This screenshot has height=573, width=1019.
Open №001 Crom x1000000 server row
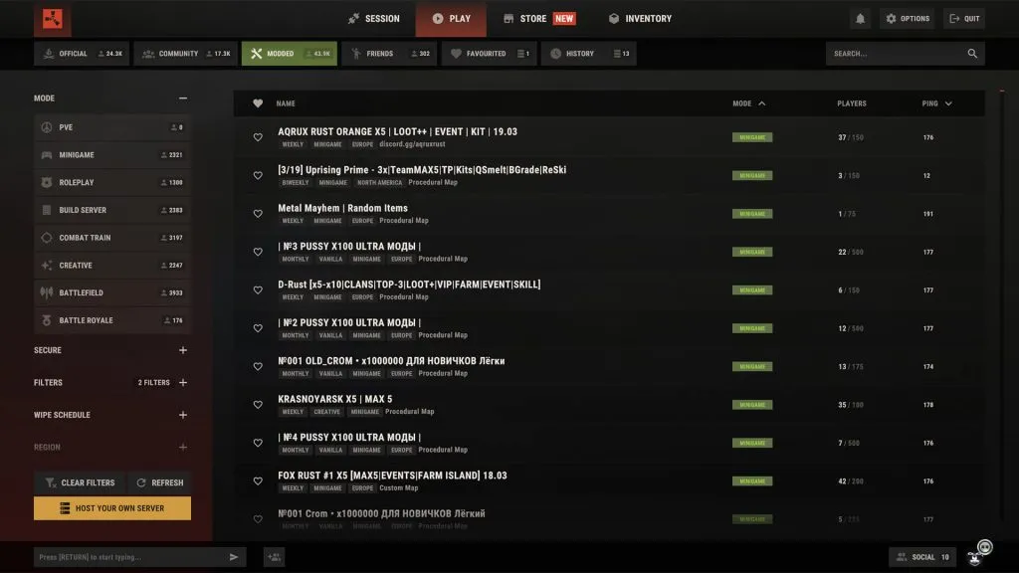click(609, 519)
